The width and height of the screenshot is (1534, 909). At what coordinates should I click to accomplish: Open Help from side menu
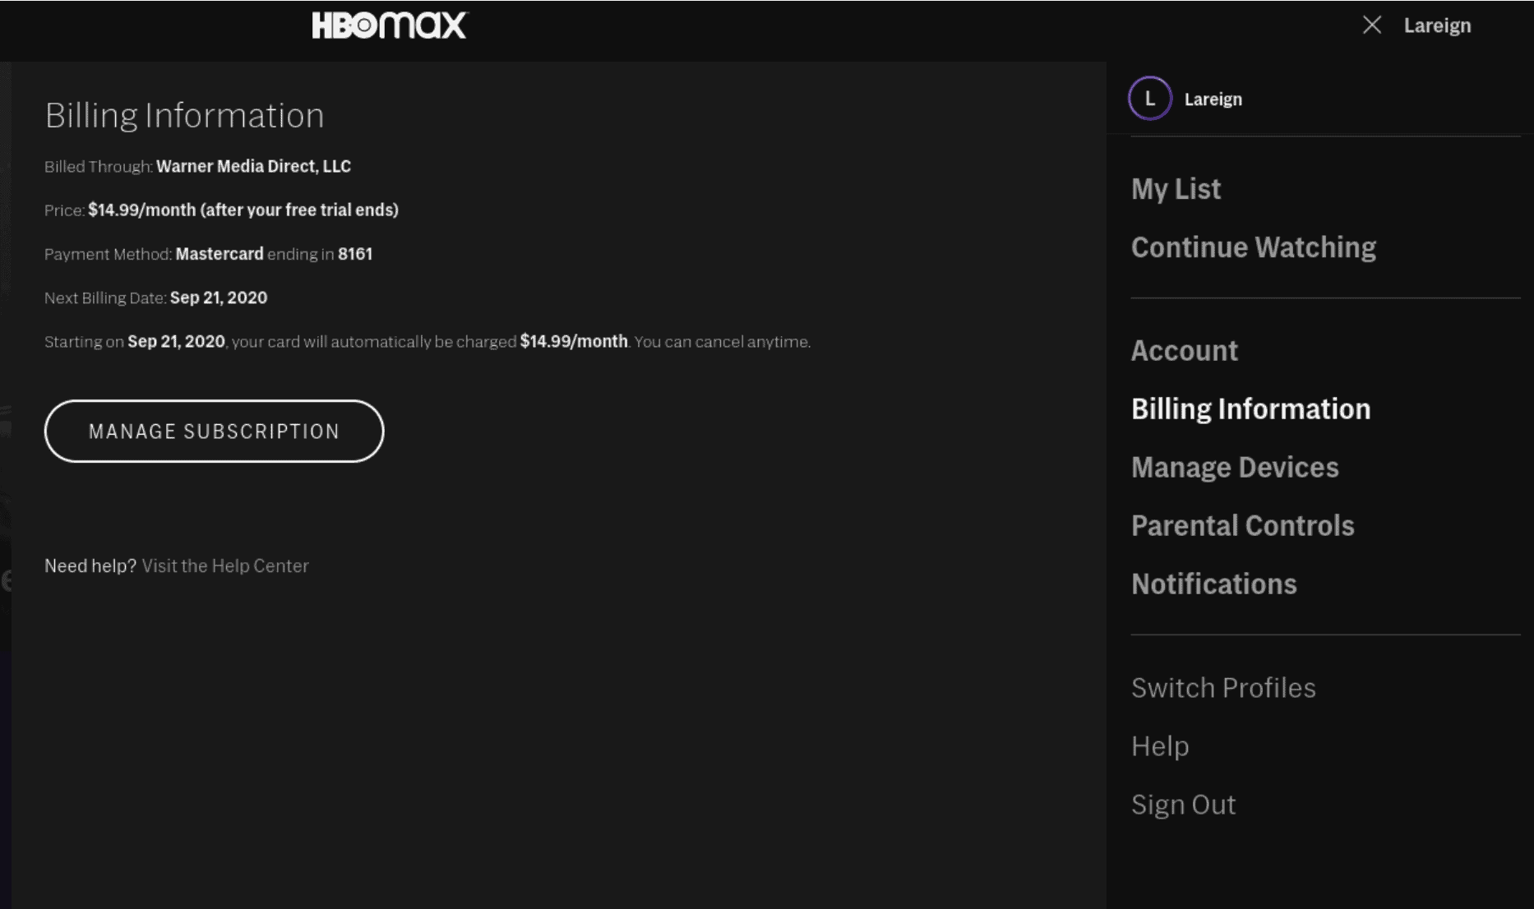click(1160, 746)
